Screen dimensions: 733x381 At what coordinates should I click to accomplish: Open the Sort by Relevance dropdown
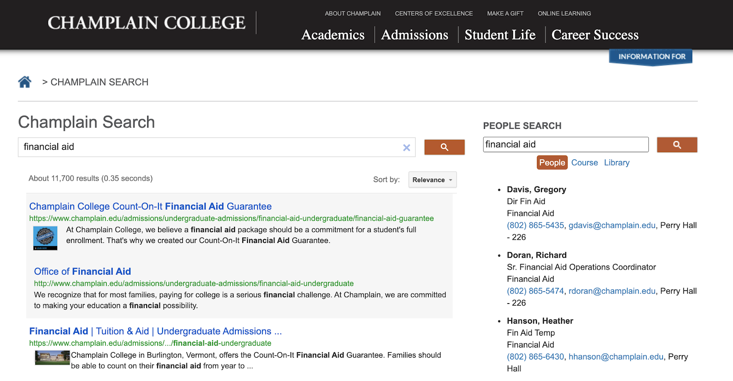432,180
